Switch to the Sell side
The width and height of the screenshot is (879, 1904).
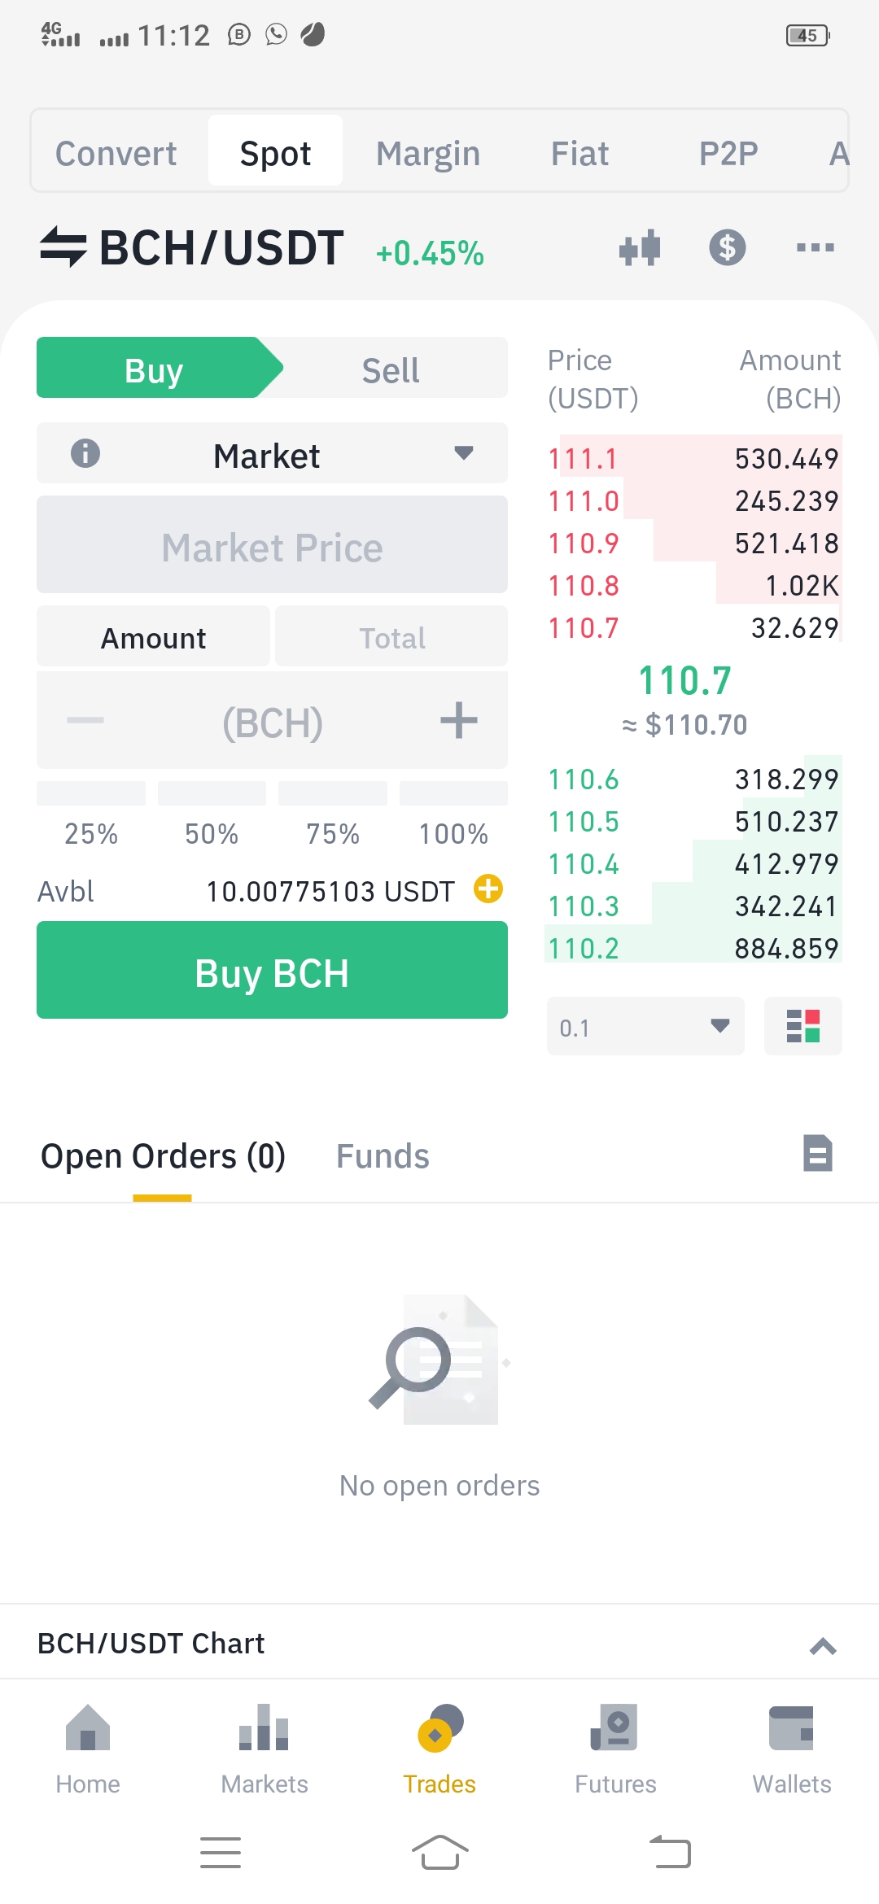tap(391, 369)
